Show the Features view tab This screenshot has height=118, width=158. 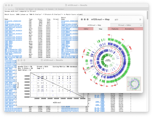115,29
